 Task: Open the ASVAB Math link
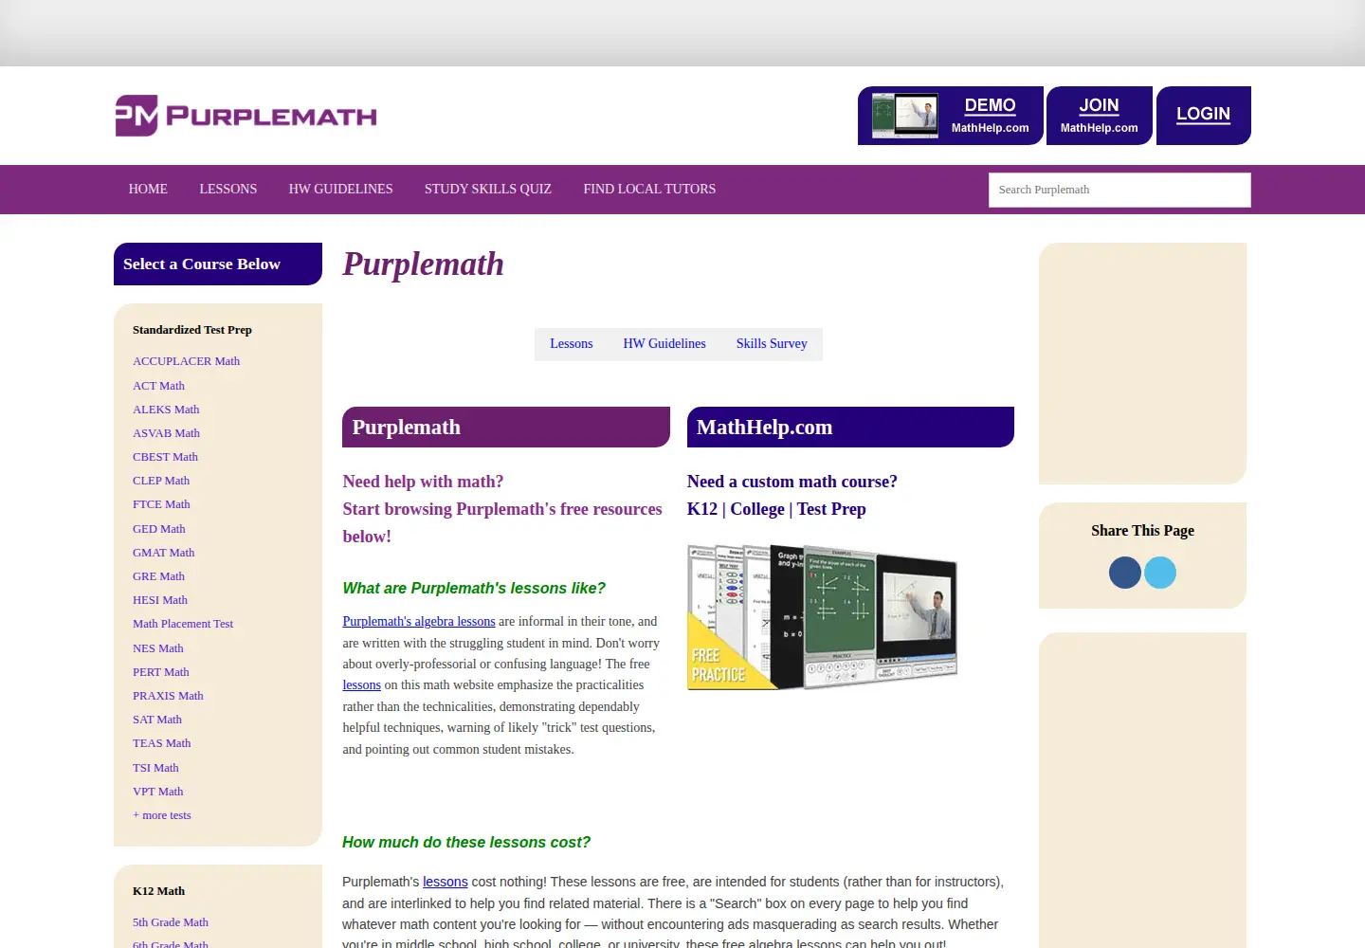166,433
